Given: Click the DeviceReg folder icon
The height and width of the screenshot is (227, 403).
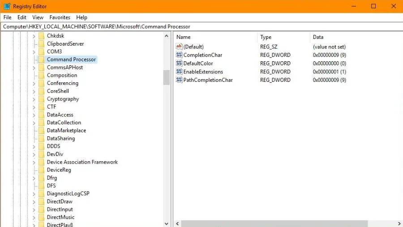Looking at the screenshot, I should (x=41, y=170).
